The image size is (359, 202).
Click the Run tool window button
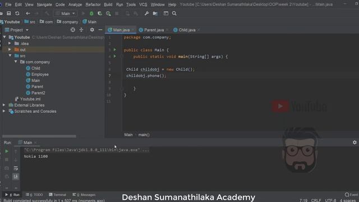point(12,195)
